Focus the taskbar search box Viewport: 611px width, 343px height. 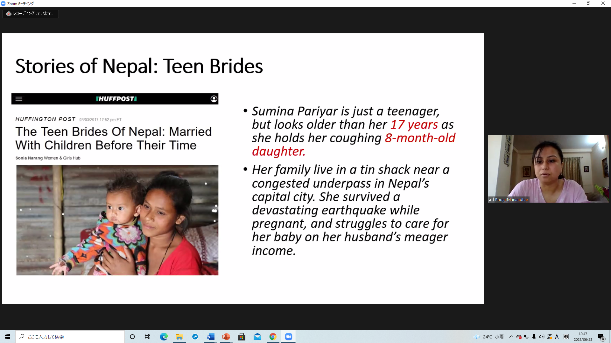[x=70, y=337]
